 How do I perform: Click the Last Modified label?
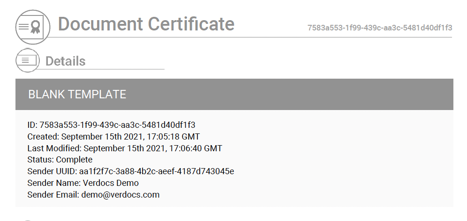[x=54, y=148]
